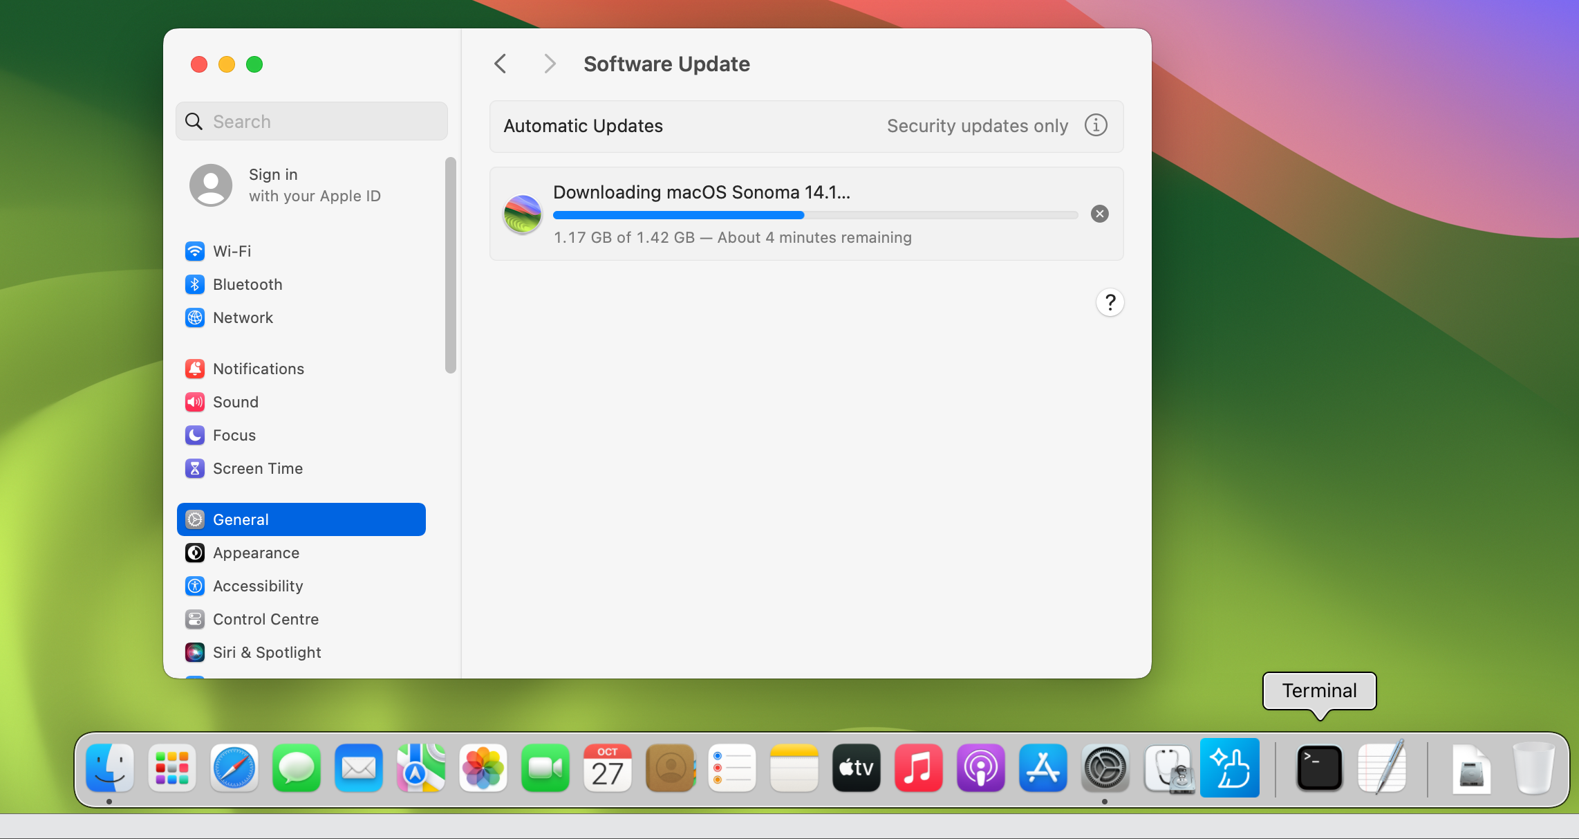1579x839 pixels.
Task: Click the download progress bar
Action: [815, 215]
